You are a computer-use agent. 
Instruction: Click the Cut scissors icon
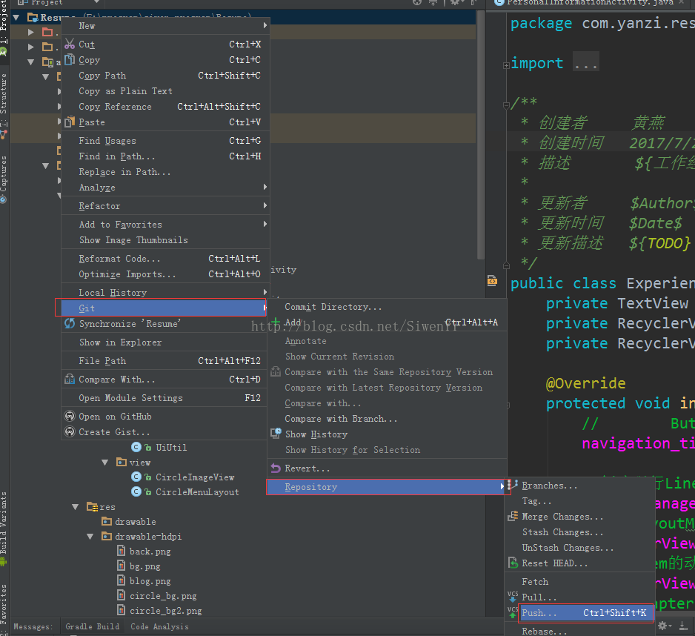point(70,44)
